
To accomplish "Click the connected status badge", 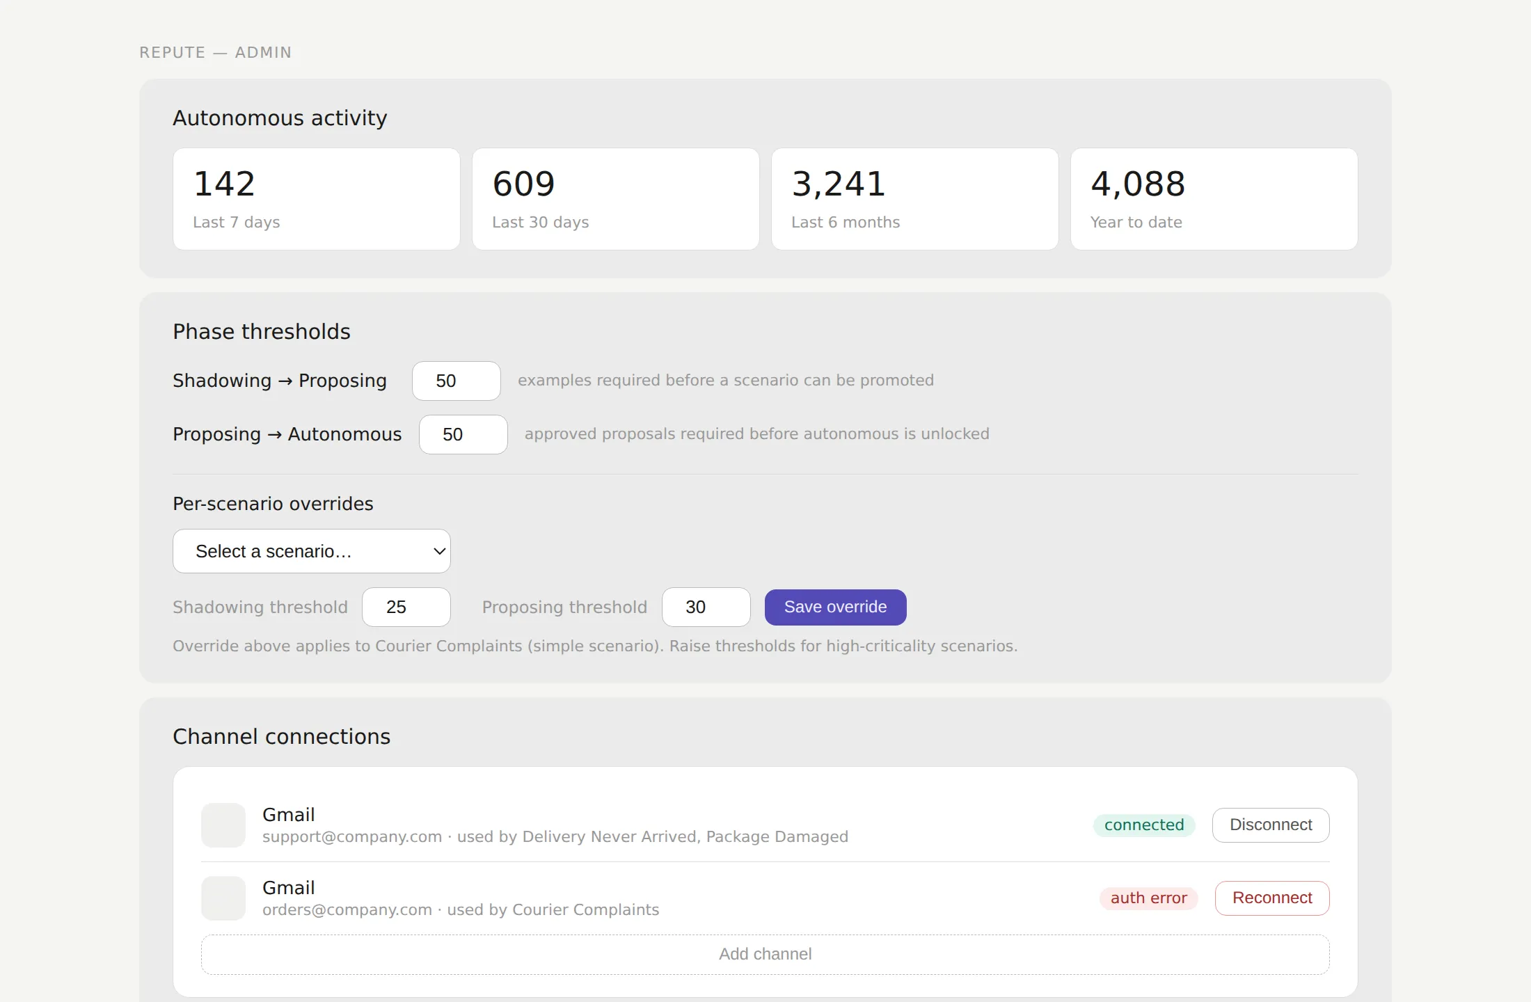I will point(1144,825).
